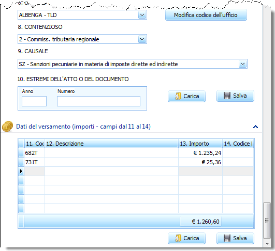Click the 14. Codice column header

click(x=238, y=144)
